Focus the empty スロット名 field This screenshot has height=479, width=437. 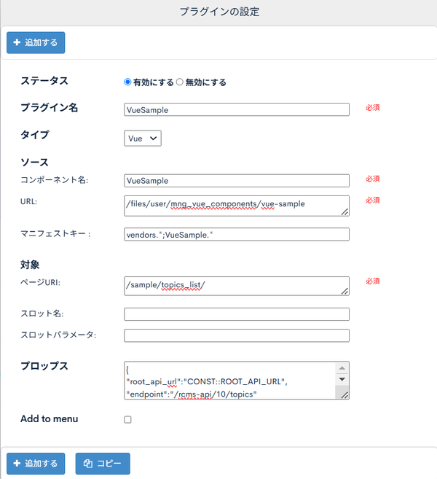[237, 314]
